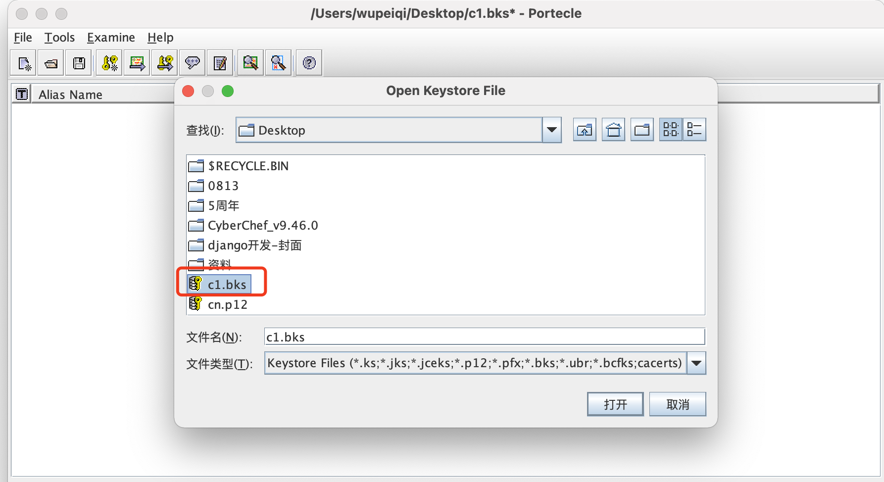
Task: Click the Import Trusted Certificate toolbar icon
Action: (x=137, y=63)
